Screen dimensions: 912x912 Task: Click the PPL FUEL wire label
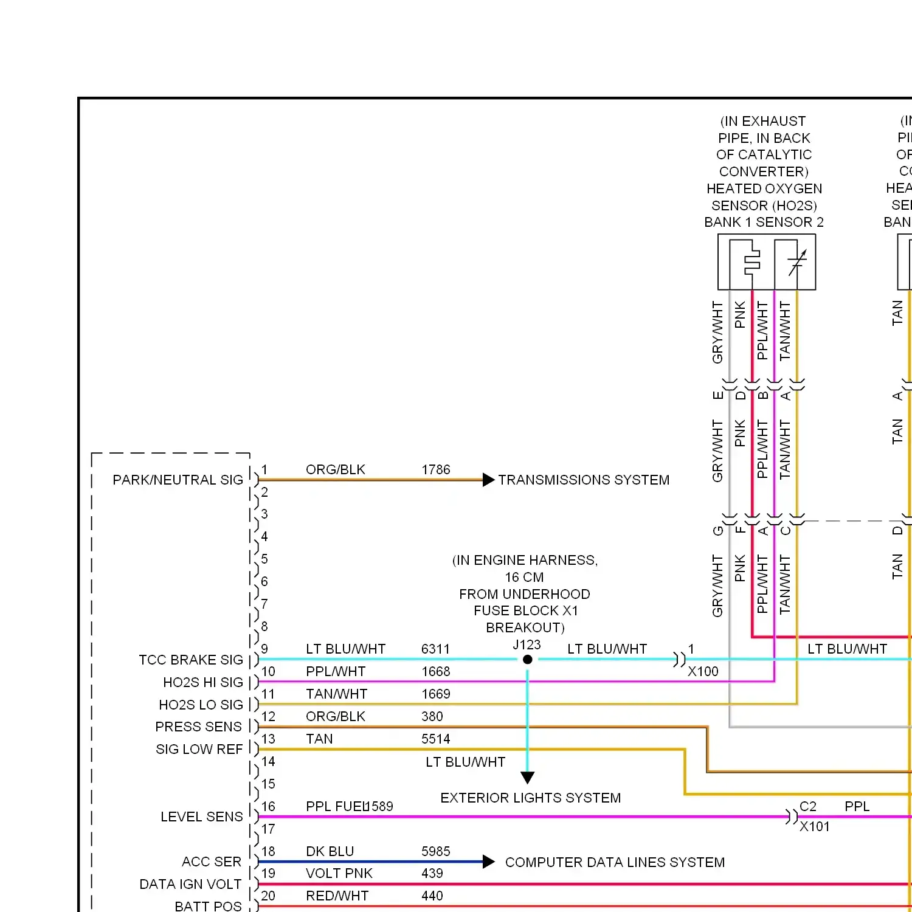[337, 807]
